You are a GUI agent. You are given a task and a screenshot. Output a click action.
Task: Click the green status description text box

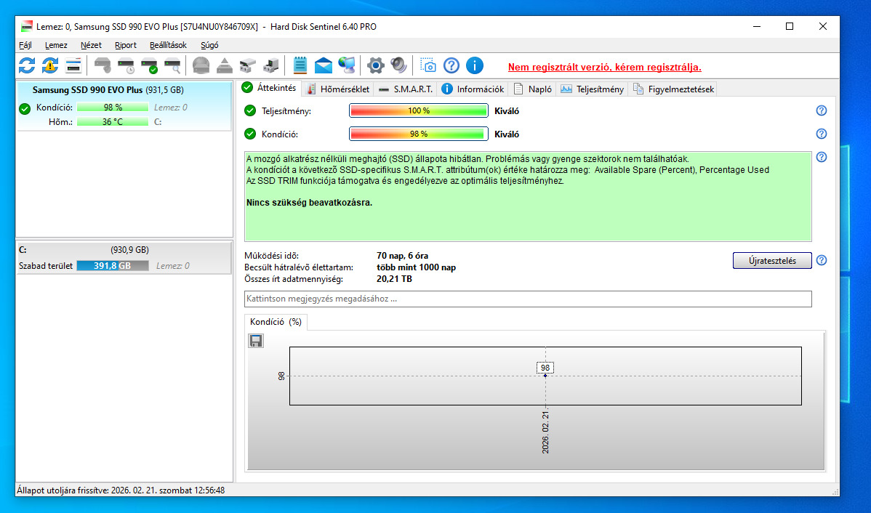tap(528, 196)
